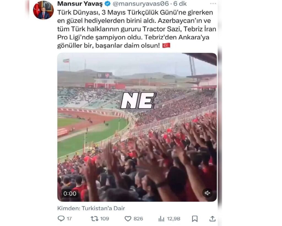Open the @mansuryavas06 handle link
Viewport: 282px width, 226px height.
point(141,4)
